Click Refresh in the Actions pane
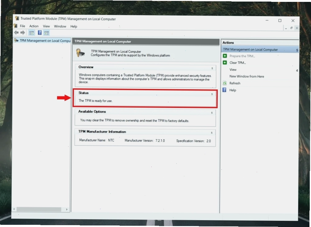Image resolution: width=311 pixels, height=227 pixels. point(235,83)
